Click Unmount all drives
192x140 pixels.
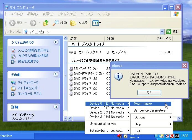[107, 124]
